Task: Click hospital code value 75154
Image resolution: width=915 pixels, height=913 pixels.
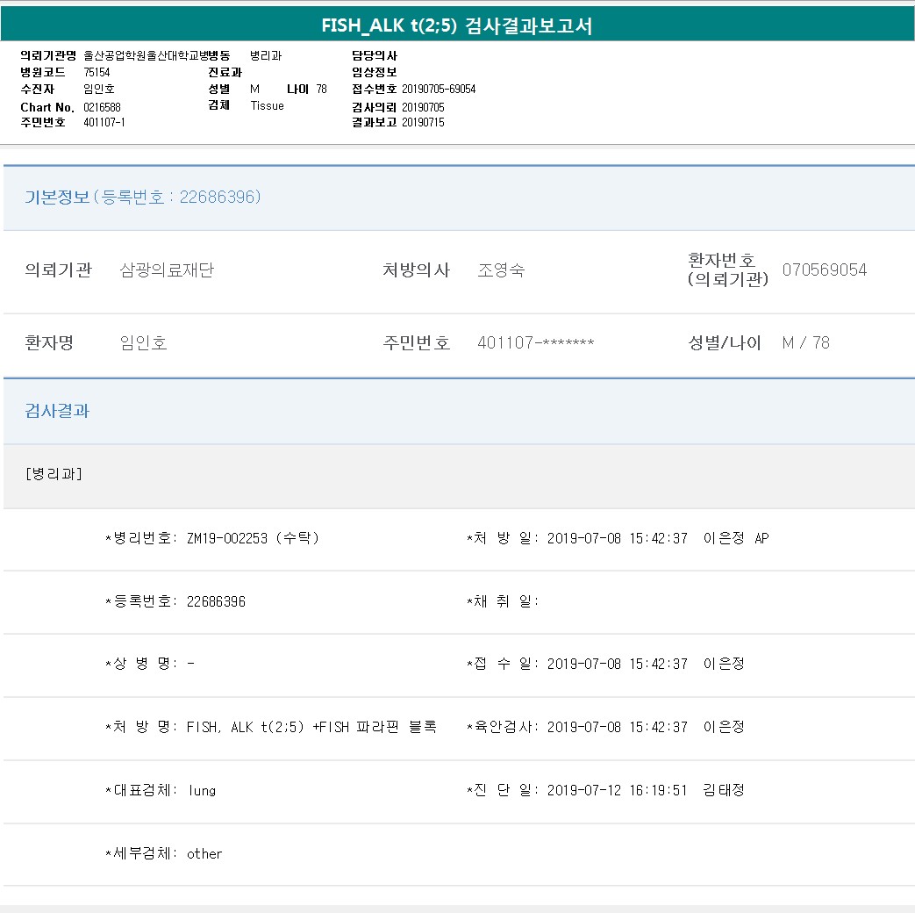Action: (x=97, y=72)
